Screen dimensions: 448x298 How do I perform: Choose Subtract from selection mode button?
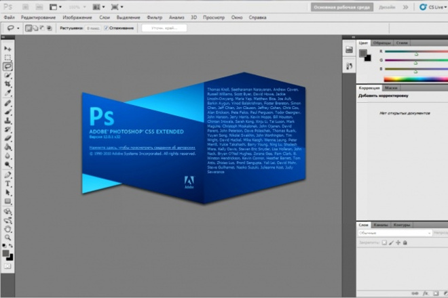click(42, 28)
